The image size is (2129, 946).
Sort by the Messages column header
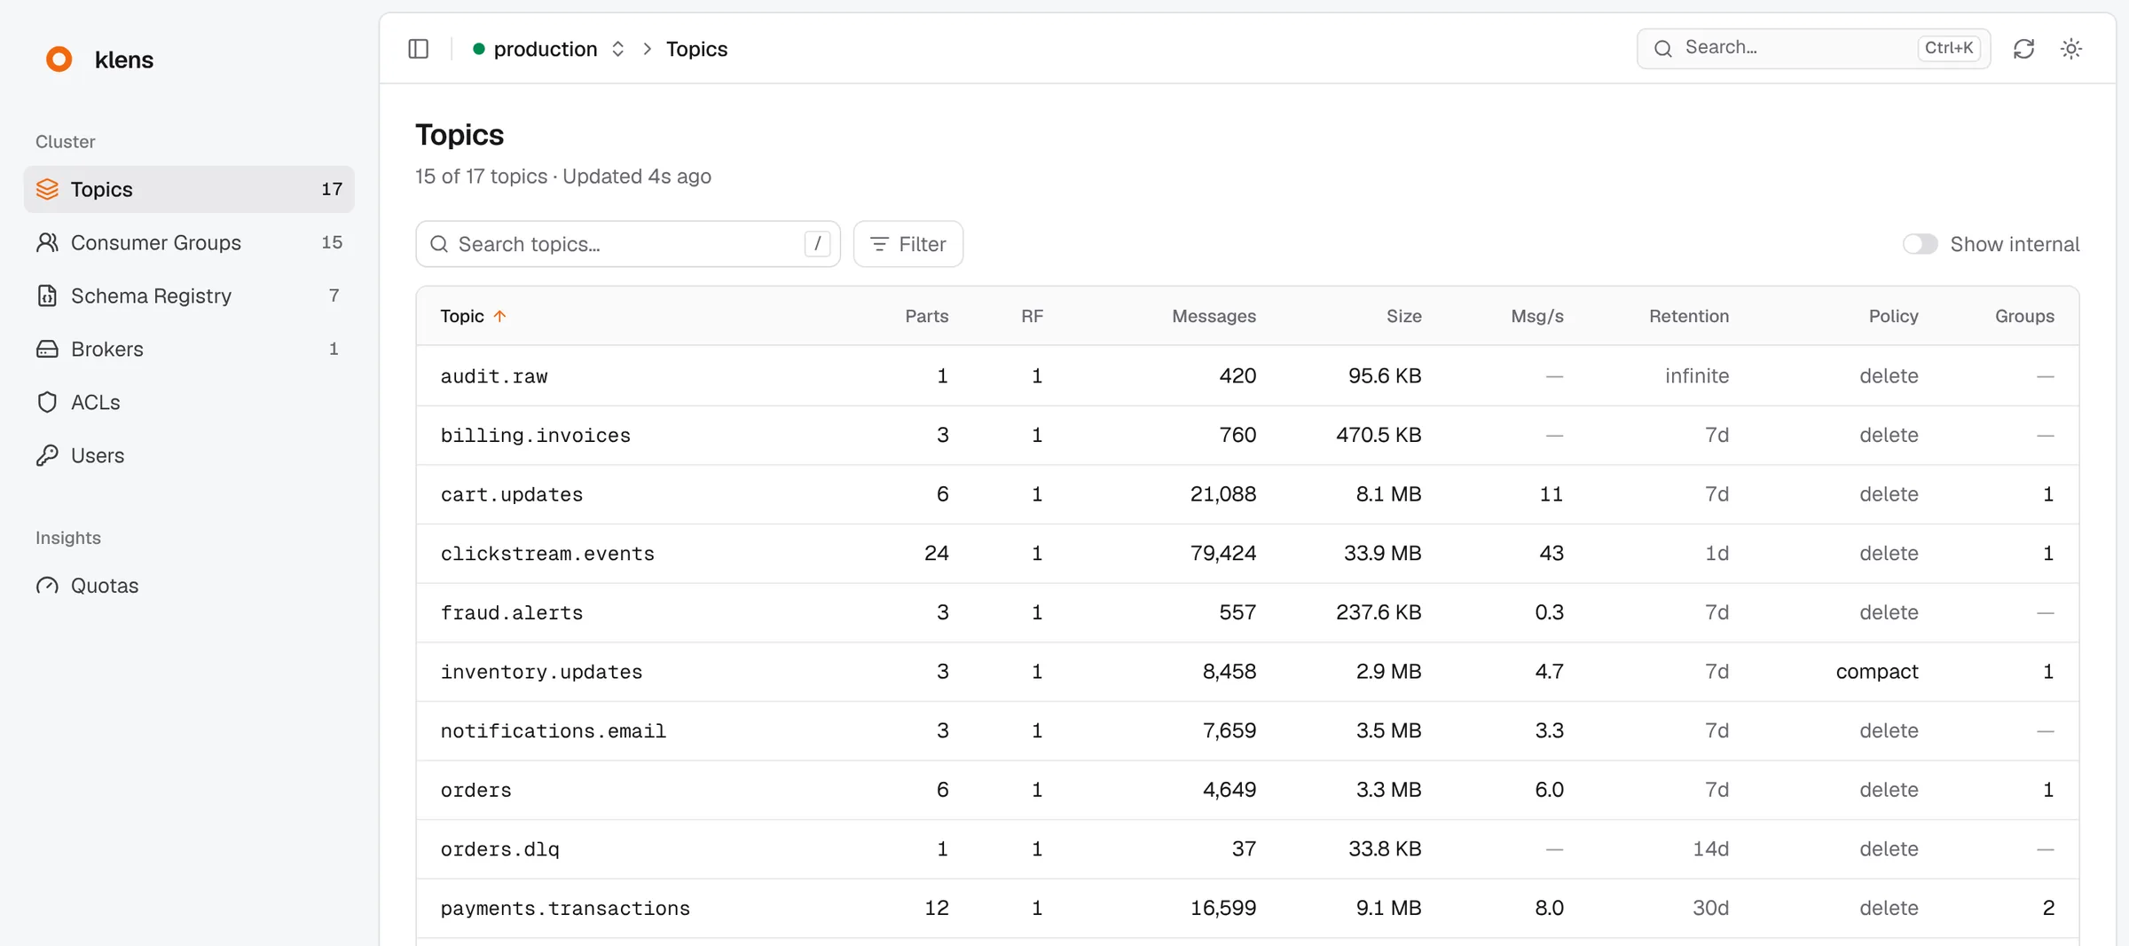tap(1214, 316)
